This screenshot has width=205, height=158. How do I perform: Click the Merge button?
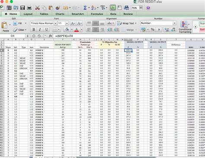(129, 30)
